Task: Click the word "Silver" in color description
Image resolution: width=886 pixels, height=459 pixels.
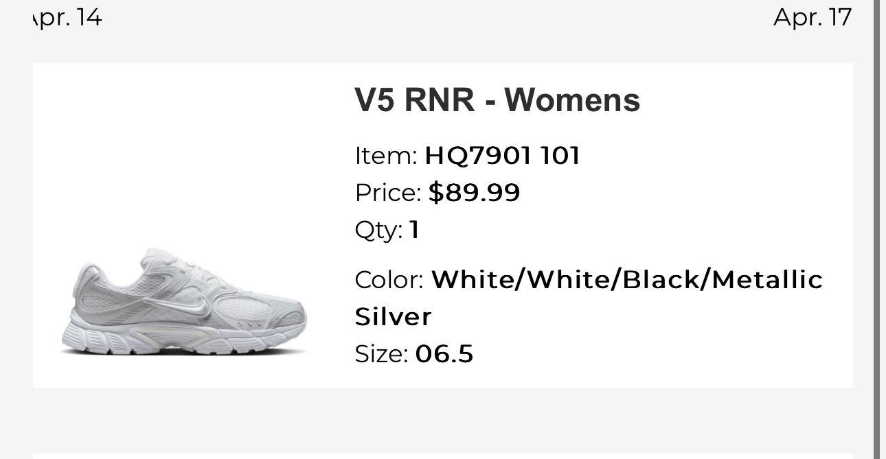Action: (x=393, y=317)
